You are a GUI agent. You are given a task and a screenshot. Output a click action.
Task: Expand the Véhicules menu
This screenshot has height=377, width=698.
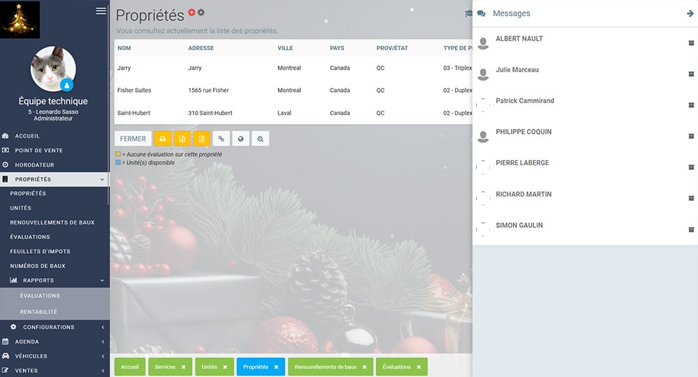click(102, 356)
